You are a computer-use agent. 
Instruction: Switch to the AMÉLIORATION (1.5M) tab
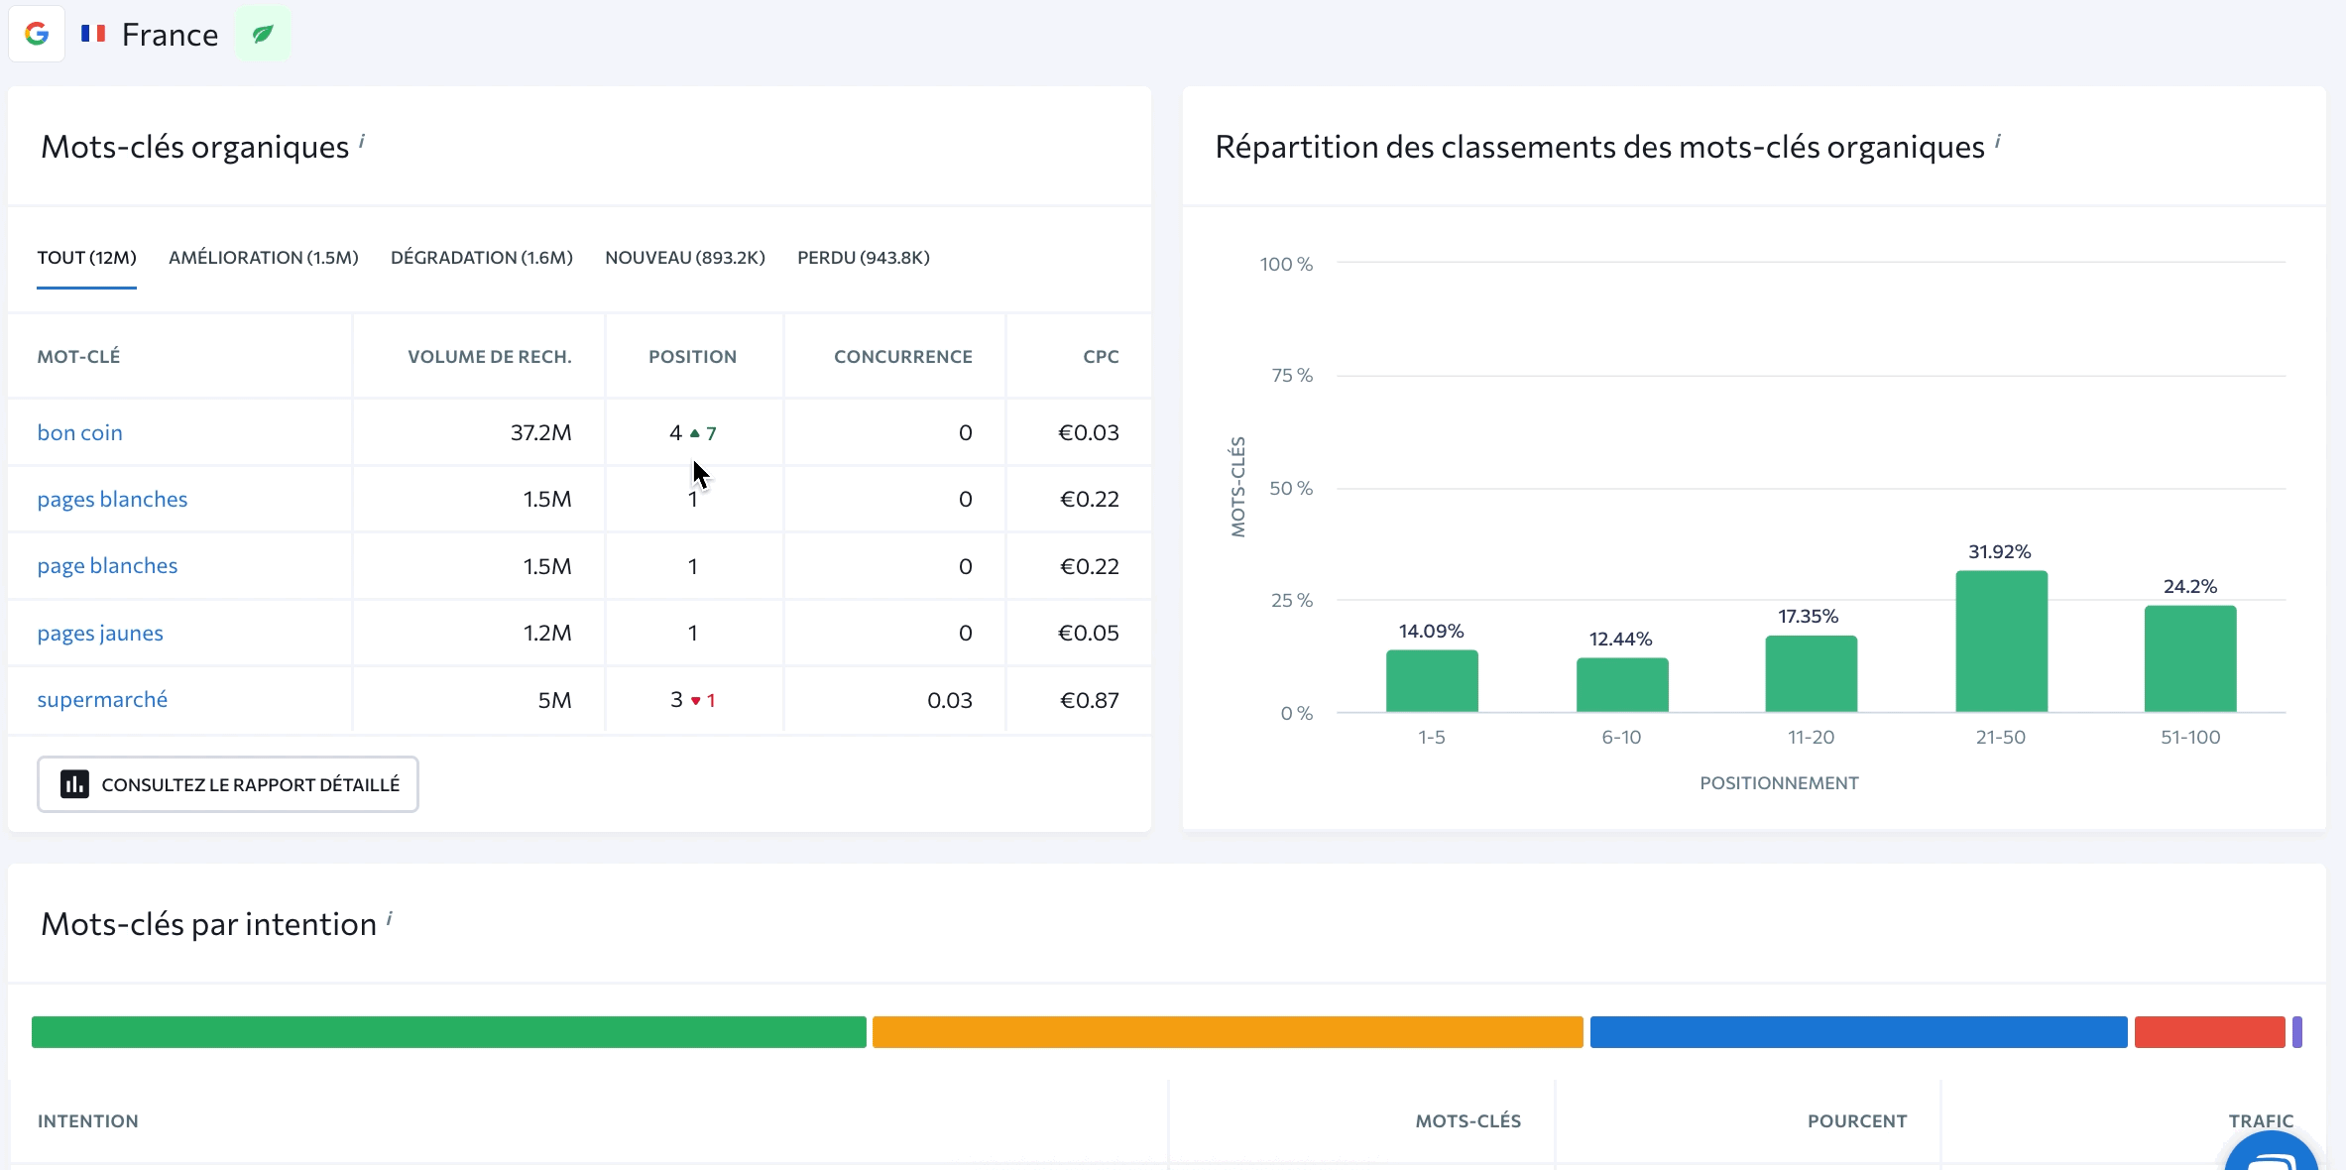click(263, 258)
